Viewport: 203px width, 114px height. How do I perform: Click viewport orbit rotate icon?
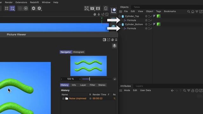103,14
